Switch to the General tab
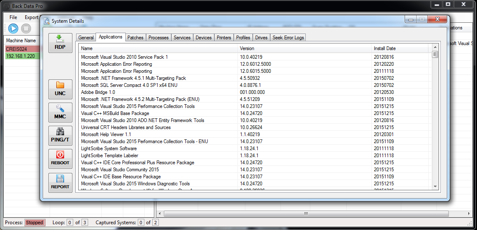477x230 pixels. coord(86,37)
